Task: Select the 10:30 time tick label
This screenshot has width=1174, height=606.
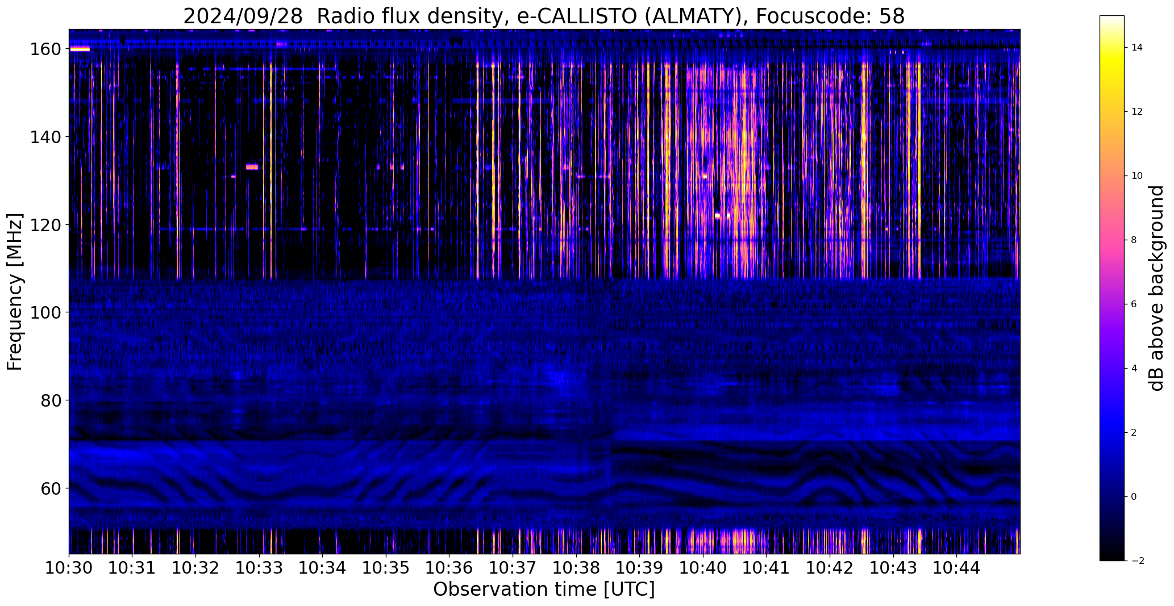Action: (x=69, y=568)
